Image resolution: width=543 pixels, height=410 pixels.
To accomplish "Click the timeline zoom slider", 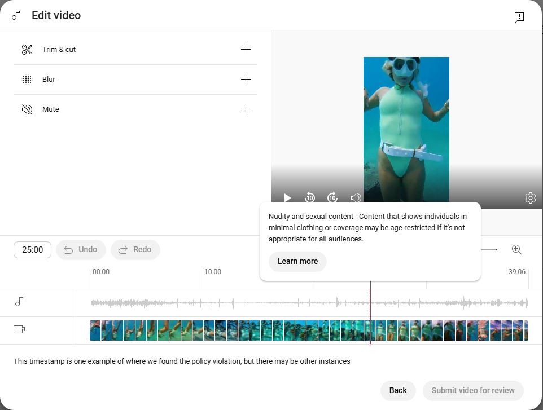I will (489, 249).
